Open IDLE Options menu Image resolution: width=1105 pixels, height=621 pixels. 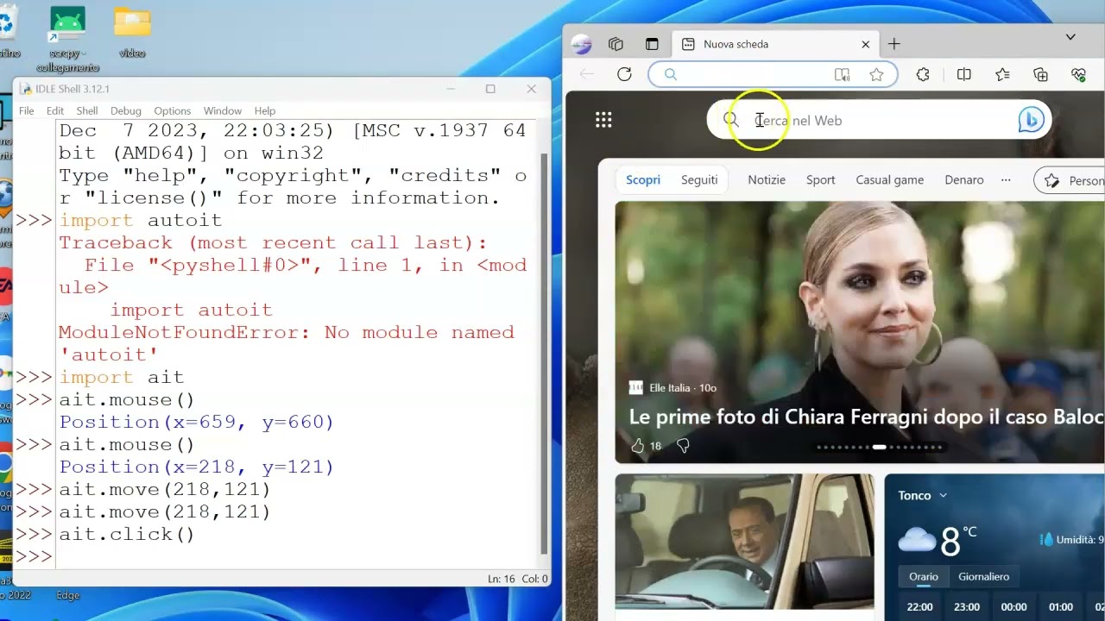173,110
